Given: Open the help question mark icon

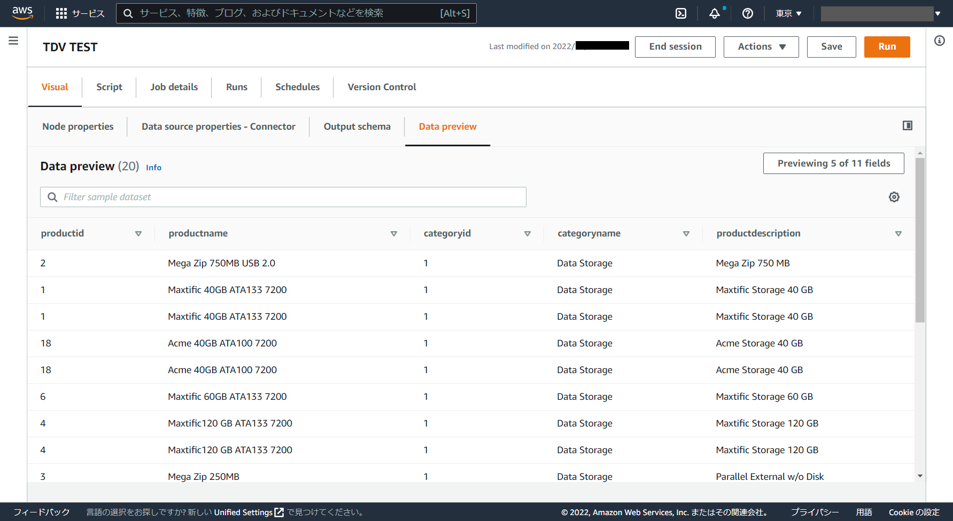Looking at the screenshot, I should click(748, 13).
